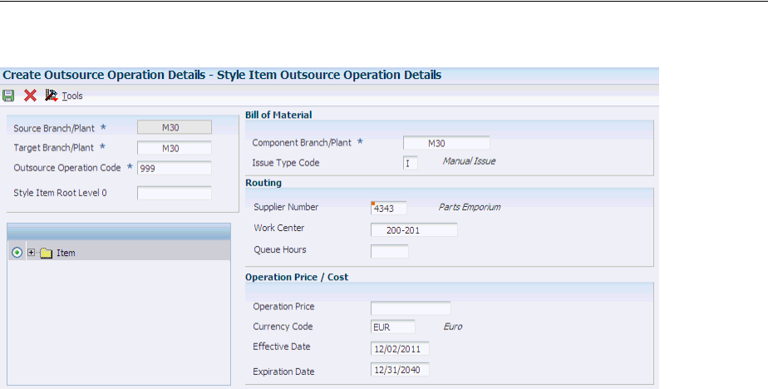Viewport: 768px width, 389px height.
Task: Click the Effective Date field
Action: point(400,349)
